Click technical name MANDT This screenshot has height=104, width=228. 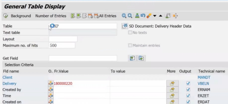[x=204, y=77]
